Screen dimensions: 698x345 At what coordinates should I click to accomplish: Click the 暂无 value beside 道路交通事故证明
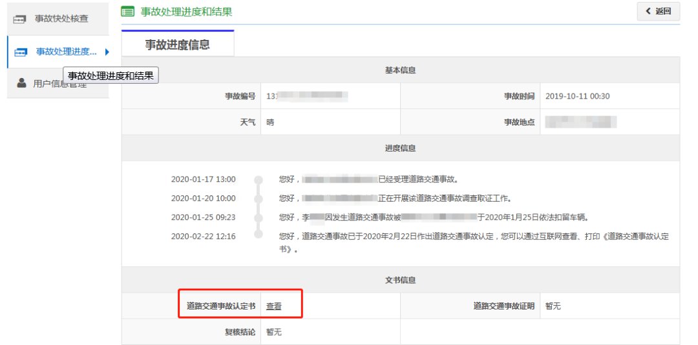click(x=553, y=306)
